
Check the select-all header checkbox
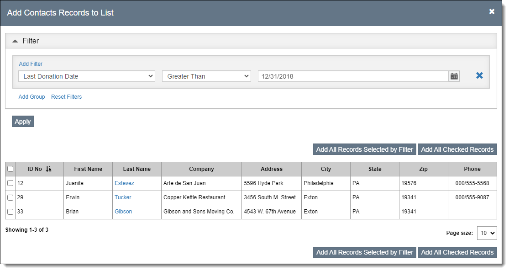(x=10, y=169)
